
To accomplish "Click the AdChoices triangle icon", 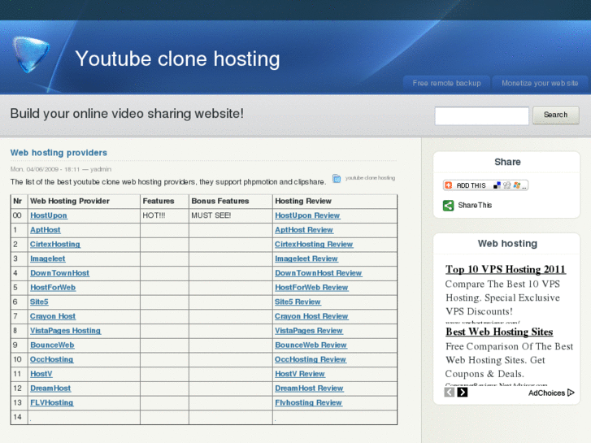I will click(x=571, y=393).
